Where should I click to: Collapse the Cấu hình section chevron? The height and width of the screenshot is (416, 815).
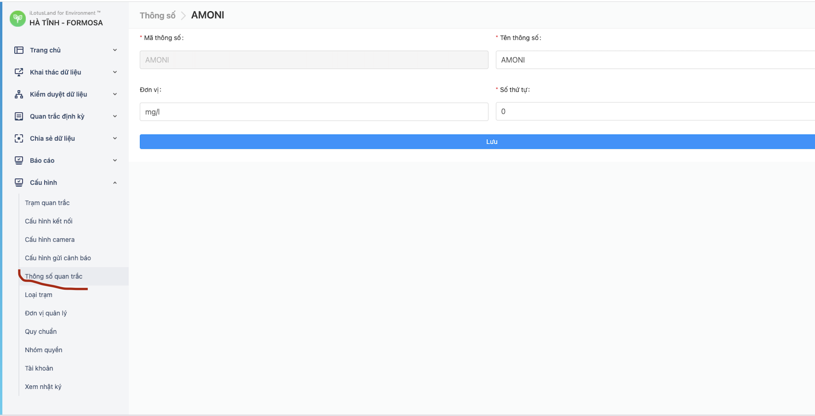[115, 183]
